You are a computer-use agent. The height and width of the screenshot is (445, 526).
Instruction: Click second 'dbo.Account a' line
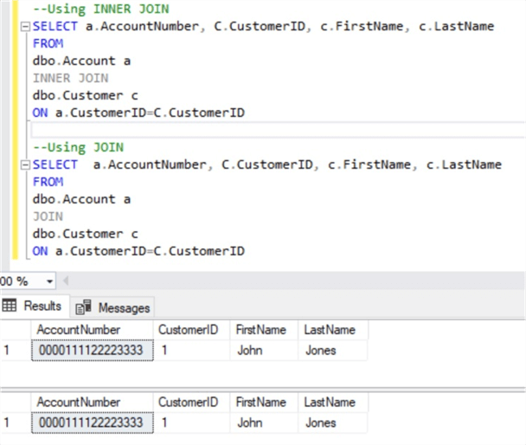[x=81, y=199]
